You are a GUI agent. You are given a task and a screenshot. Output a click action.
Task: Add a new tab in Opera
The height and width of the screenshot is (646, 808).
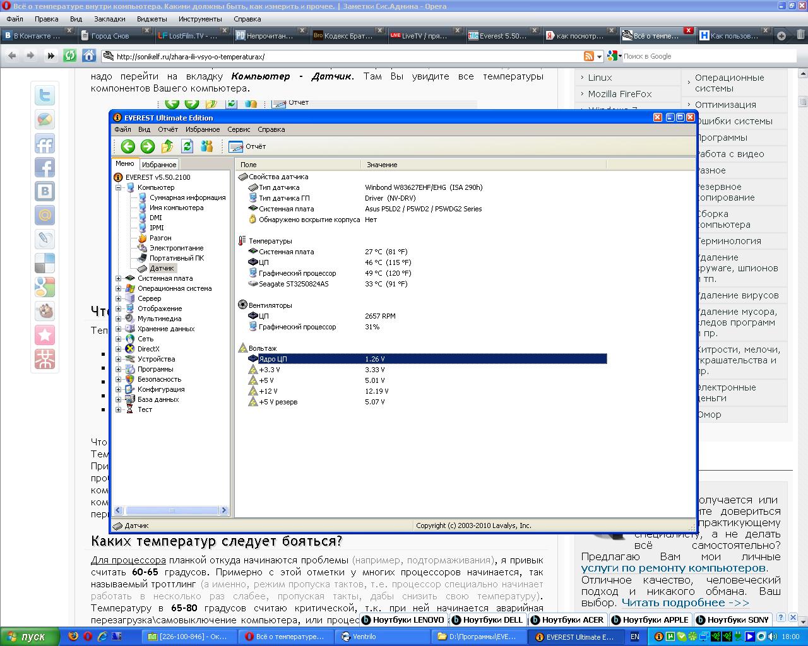(781, 36)
